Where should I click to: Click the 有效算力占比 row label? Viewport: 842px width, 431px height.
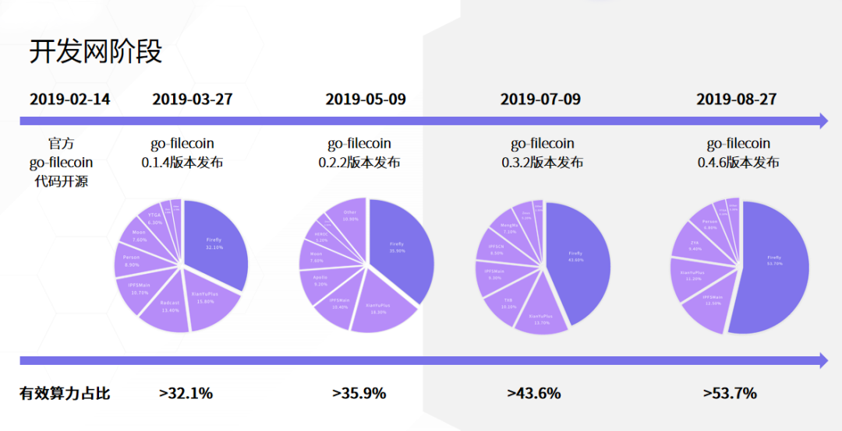click(65, 394)
